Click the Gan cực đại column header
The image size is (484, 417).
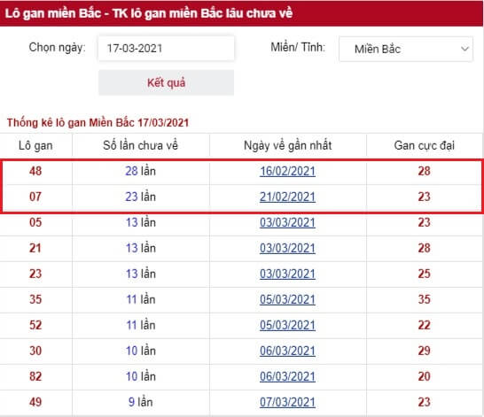pyautogui.click(x=424, y=145)
